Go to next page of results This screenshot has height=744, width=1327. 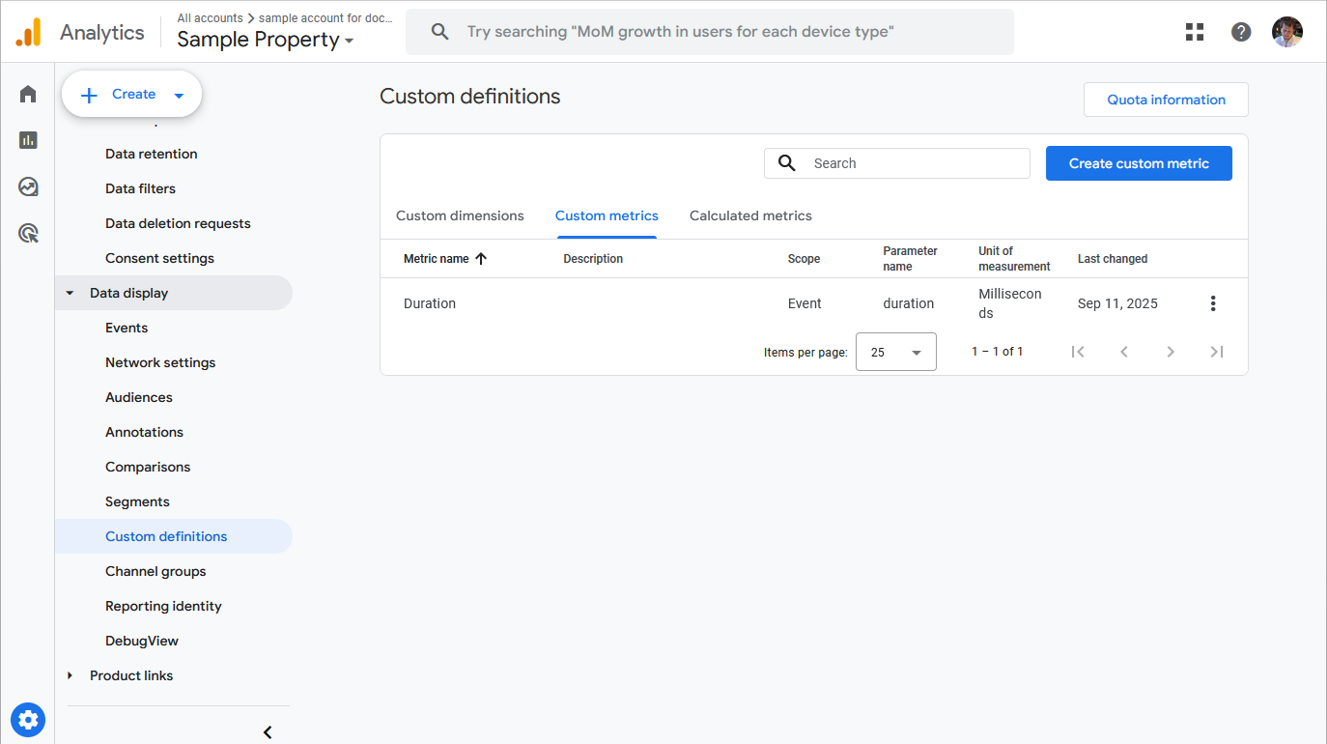(x=1171, y=352)
